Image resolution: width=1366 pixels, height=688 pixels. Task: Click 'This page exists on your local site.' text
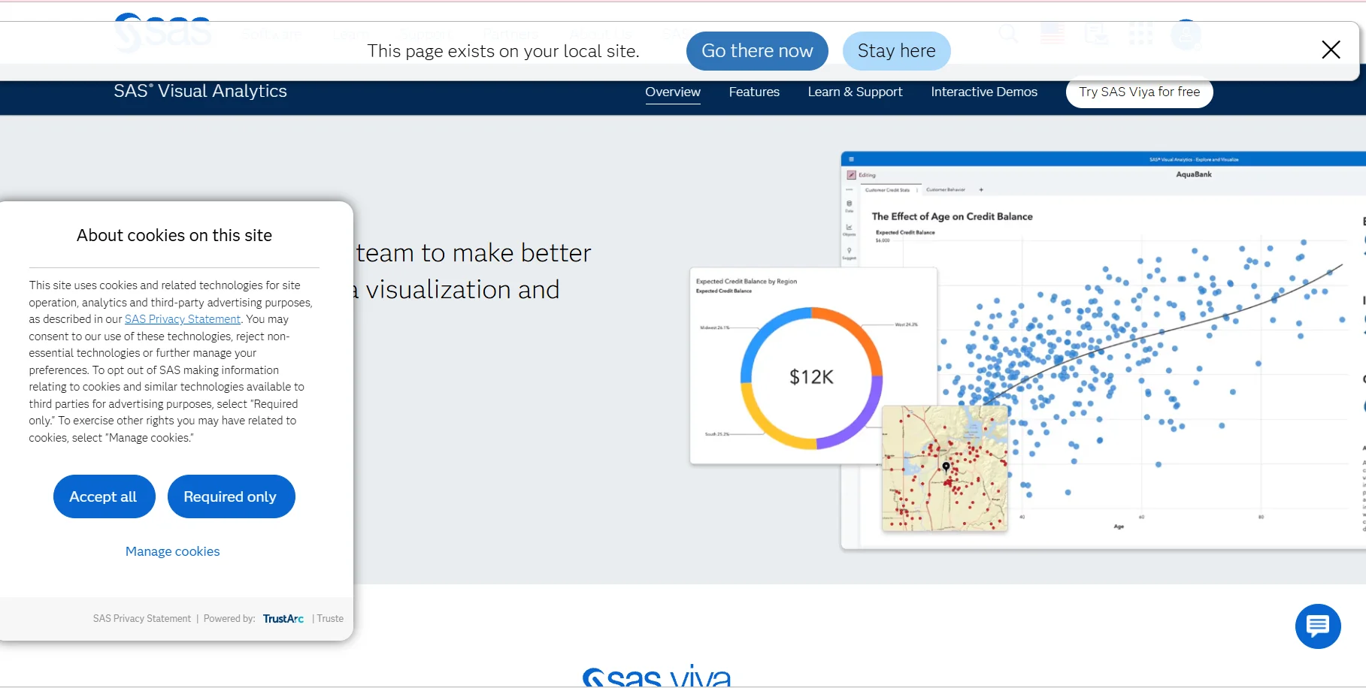coord(503,51)
